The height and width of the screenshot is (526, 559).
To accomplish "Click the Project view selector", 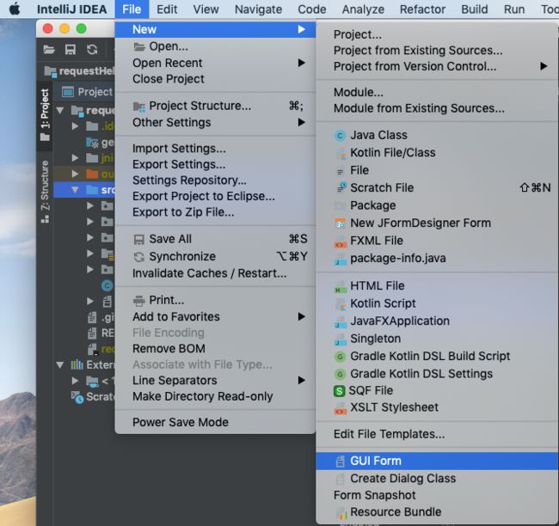I will point(88,92).
